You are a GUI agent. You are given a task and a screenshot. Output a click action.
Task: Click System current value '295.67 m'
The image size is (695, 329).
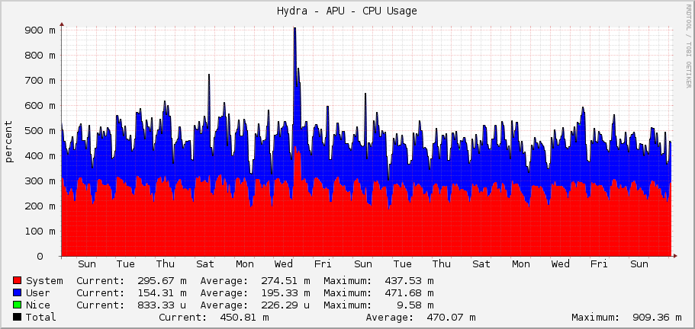(x=162, y=281)
